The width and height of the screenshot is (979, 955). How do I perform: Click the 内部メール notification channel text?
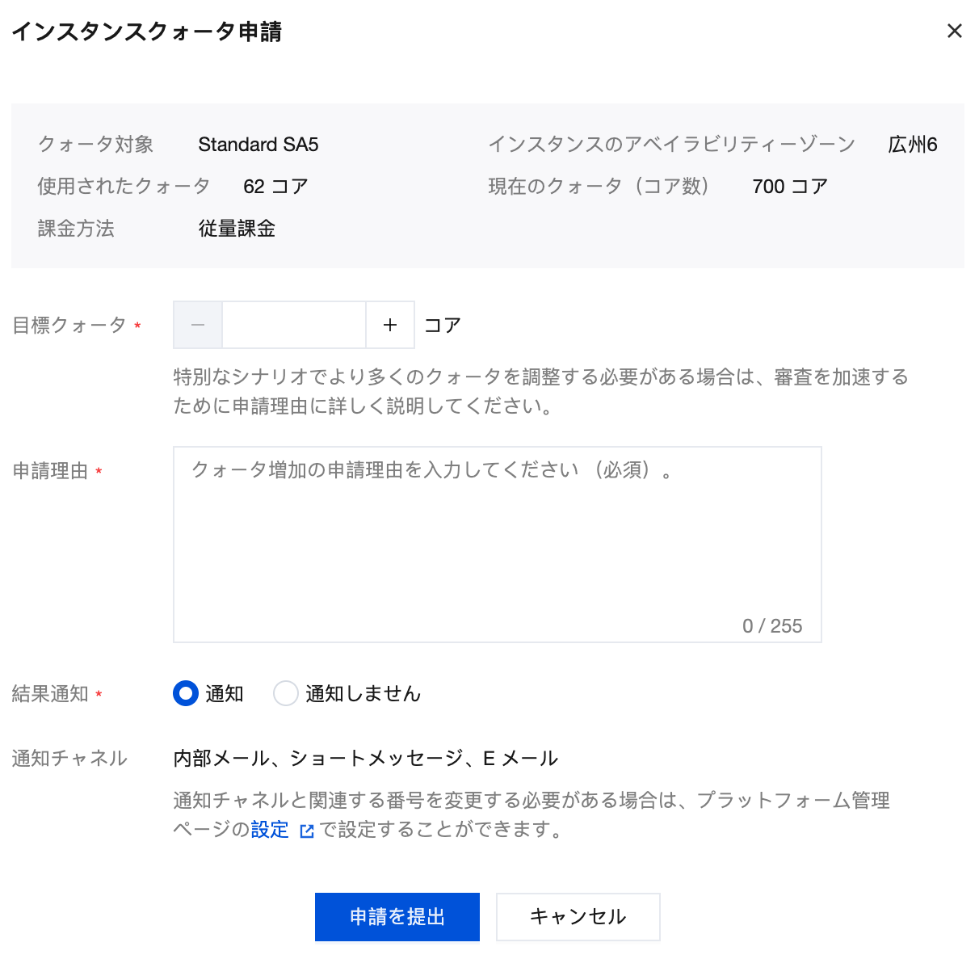click(365, 758)
